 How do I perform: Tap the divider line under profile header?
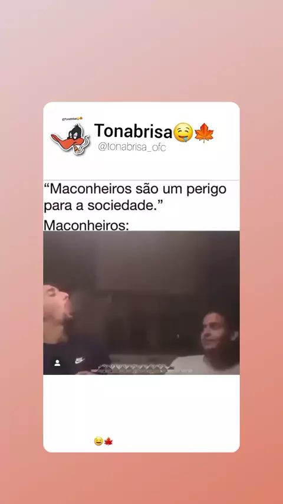point(141,180)
